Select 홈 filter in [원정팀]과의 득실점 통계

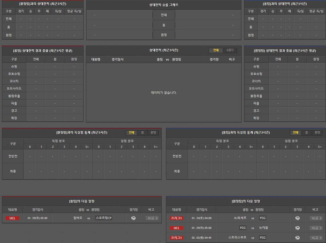(142, 133)
